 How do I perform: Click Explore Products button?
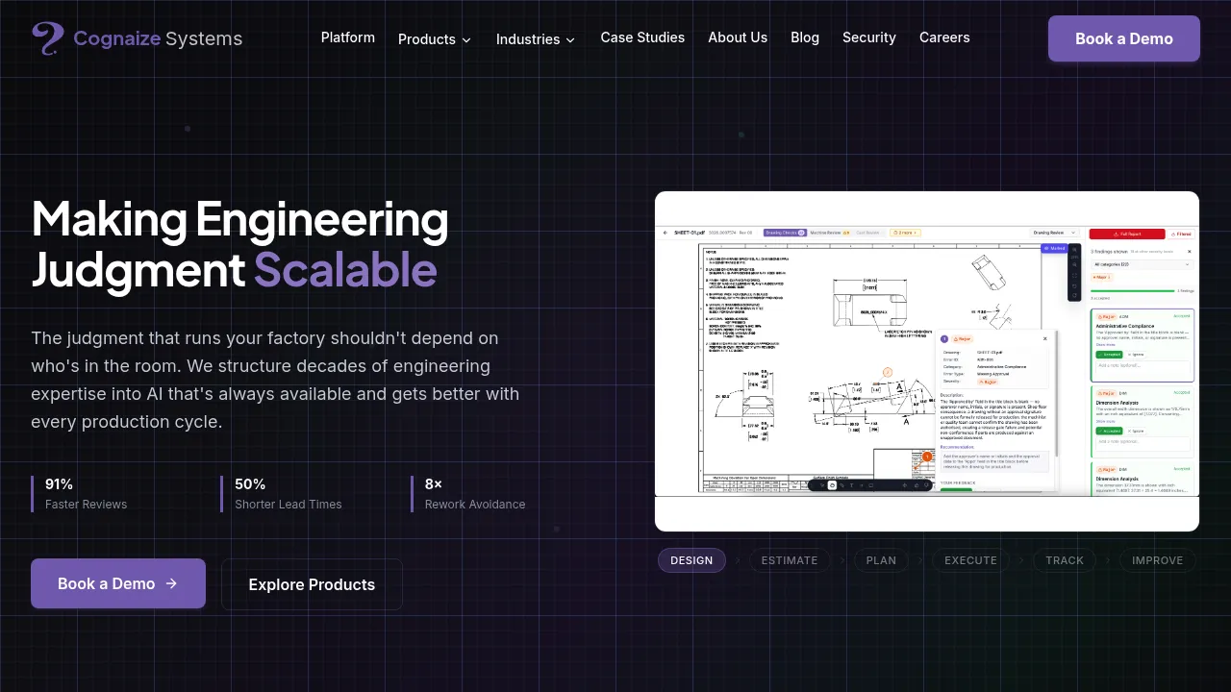[x=312, y=584]
